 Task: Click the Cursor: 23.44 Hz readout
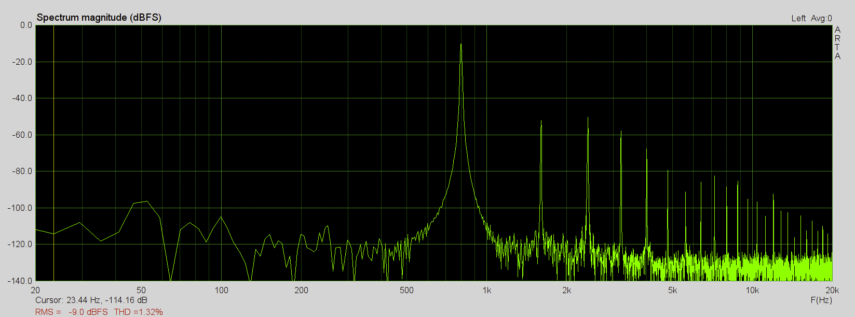pos(91,300)
